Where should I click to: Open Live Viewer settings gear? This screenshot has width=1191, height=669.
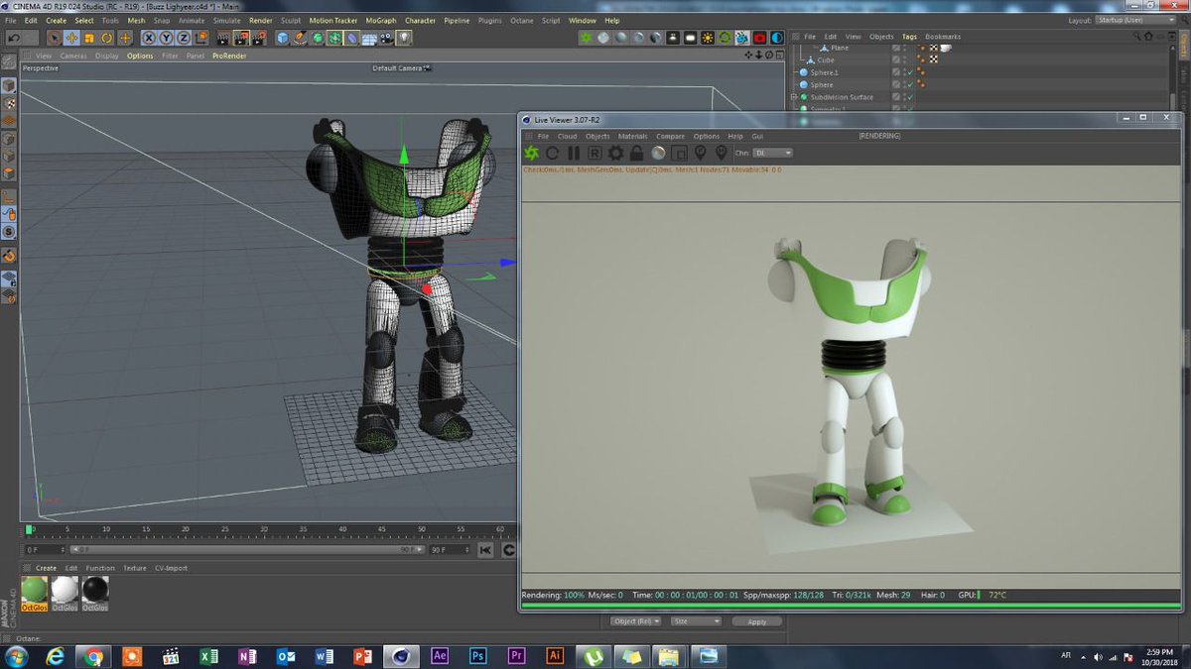[x=615, y=153]
